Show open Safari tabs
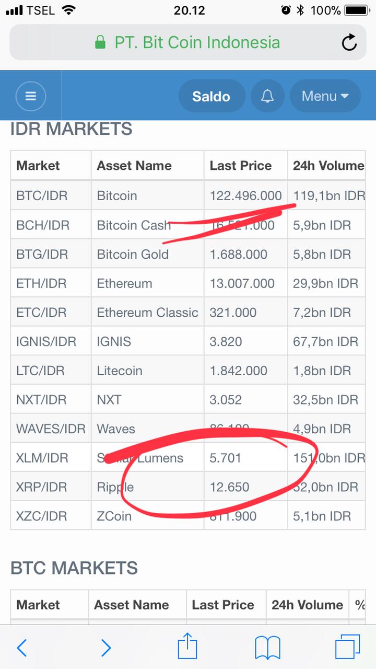The image size is (376, 669). point(347,648)
